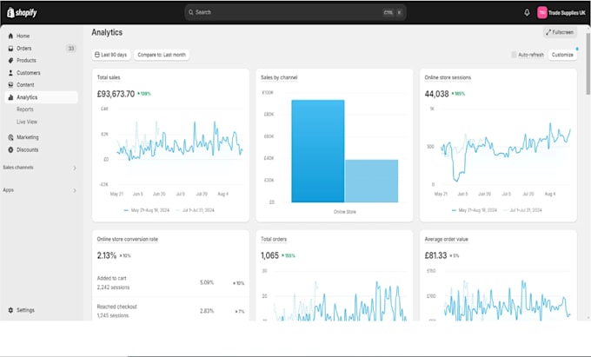The image size is (591, 357).
Task: Open Live View under Analytics
Action: coord(27,122)
